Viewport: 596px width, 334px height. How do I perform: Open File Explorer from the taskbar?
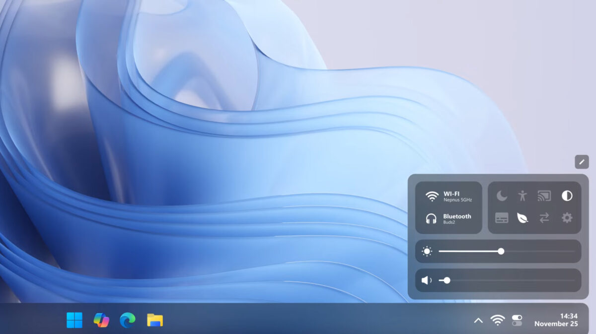click(x=156, y=321)
